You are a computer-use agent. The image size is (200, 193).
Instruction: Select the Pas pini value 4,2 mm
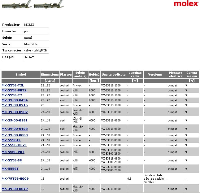tap(29, 57)
